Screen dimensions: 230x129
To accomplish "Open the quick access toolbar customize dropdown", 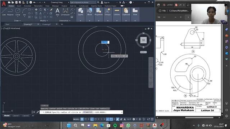I will point(45,3).
